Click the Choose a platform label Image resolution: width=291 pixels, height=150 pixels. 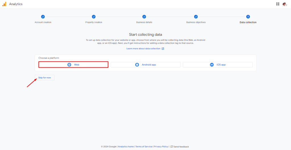coord(49,58)
